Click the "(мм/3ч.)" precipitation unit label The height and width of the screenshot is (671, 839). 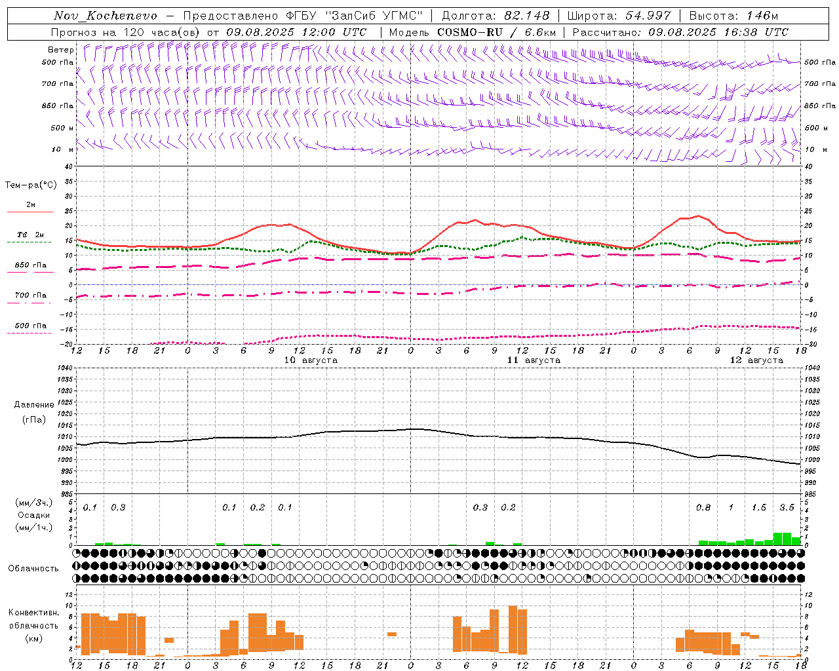pyautogui.click(x=33, y=503)
